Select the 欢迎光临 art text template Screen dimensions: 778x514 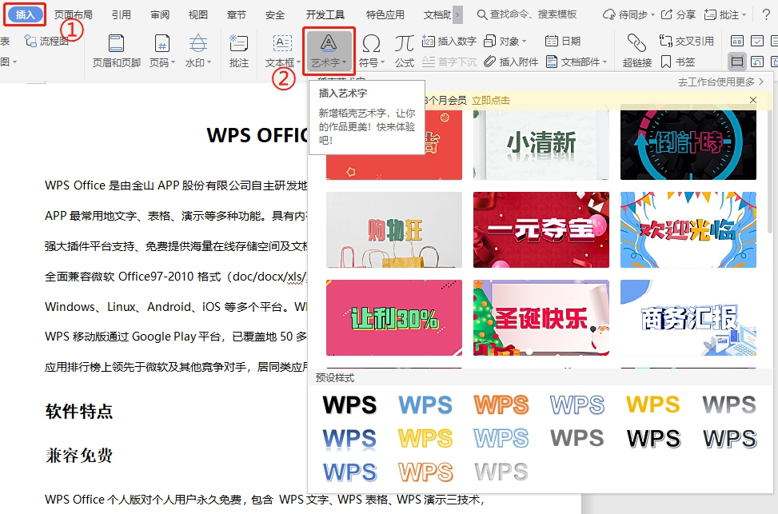click(x=688, y=229)
